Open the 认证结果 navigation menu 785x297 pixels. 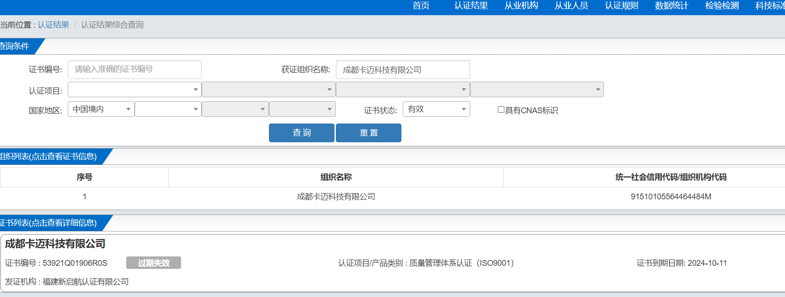click(x=471, y=6)
